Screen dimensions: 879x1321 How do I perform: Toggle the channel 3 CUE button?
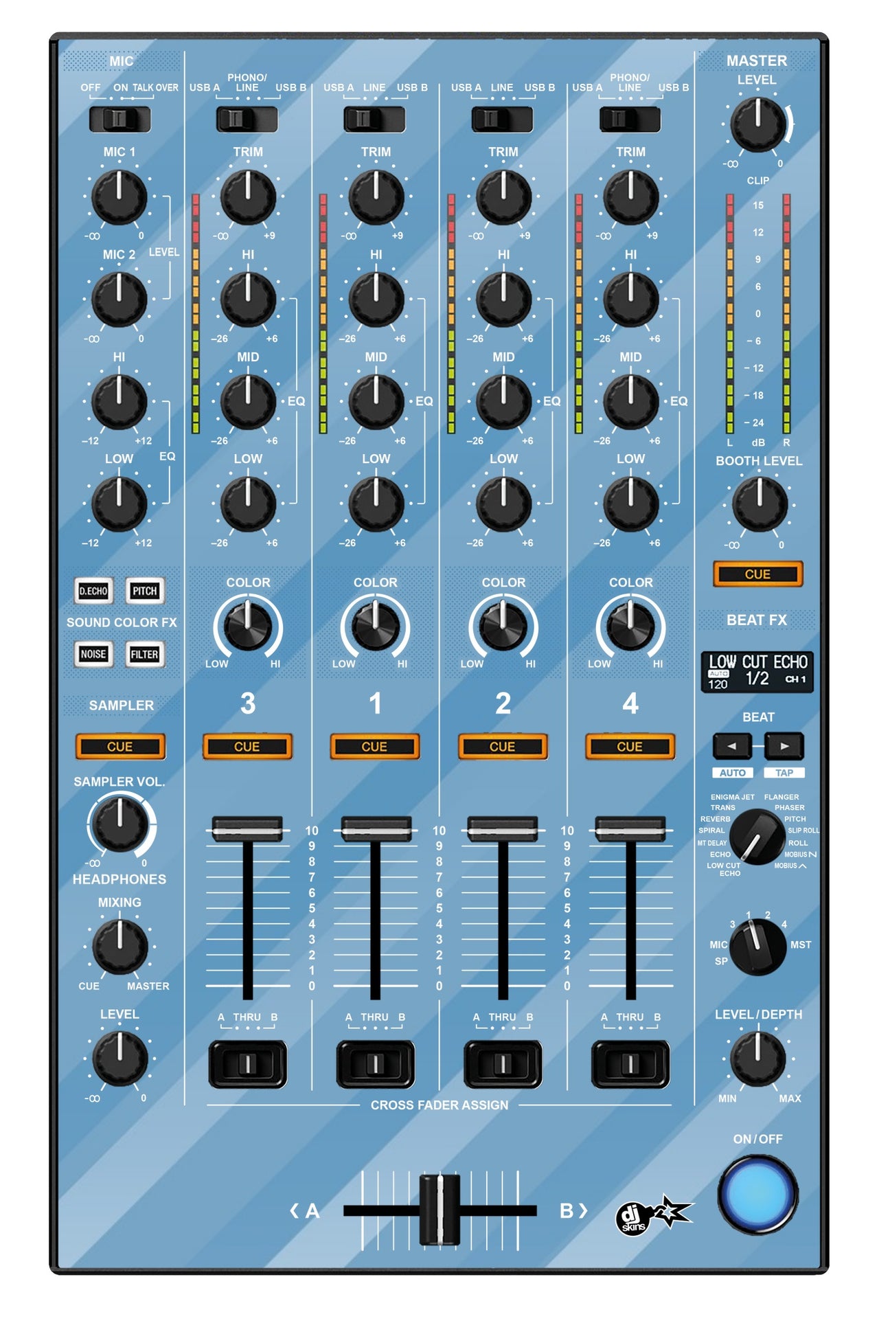[247, 747]
